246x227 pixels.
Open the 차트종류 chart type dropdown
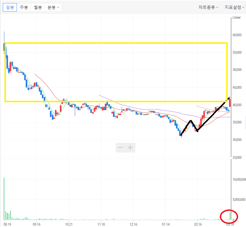click(x=208, y=7)
